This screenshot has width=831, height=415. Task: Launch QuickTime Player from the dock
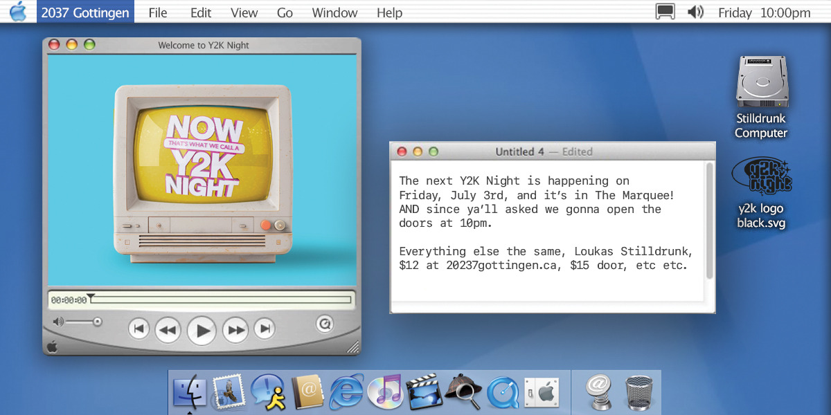(x=503, y=393)
